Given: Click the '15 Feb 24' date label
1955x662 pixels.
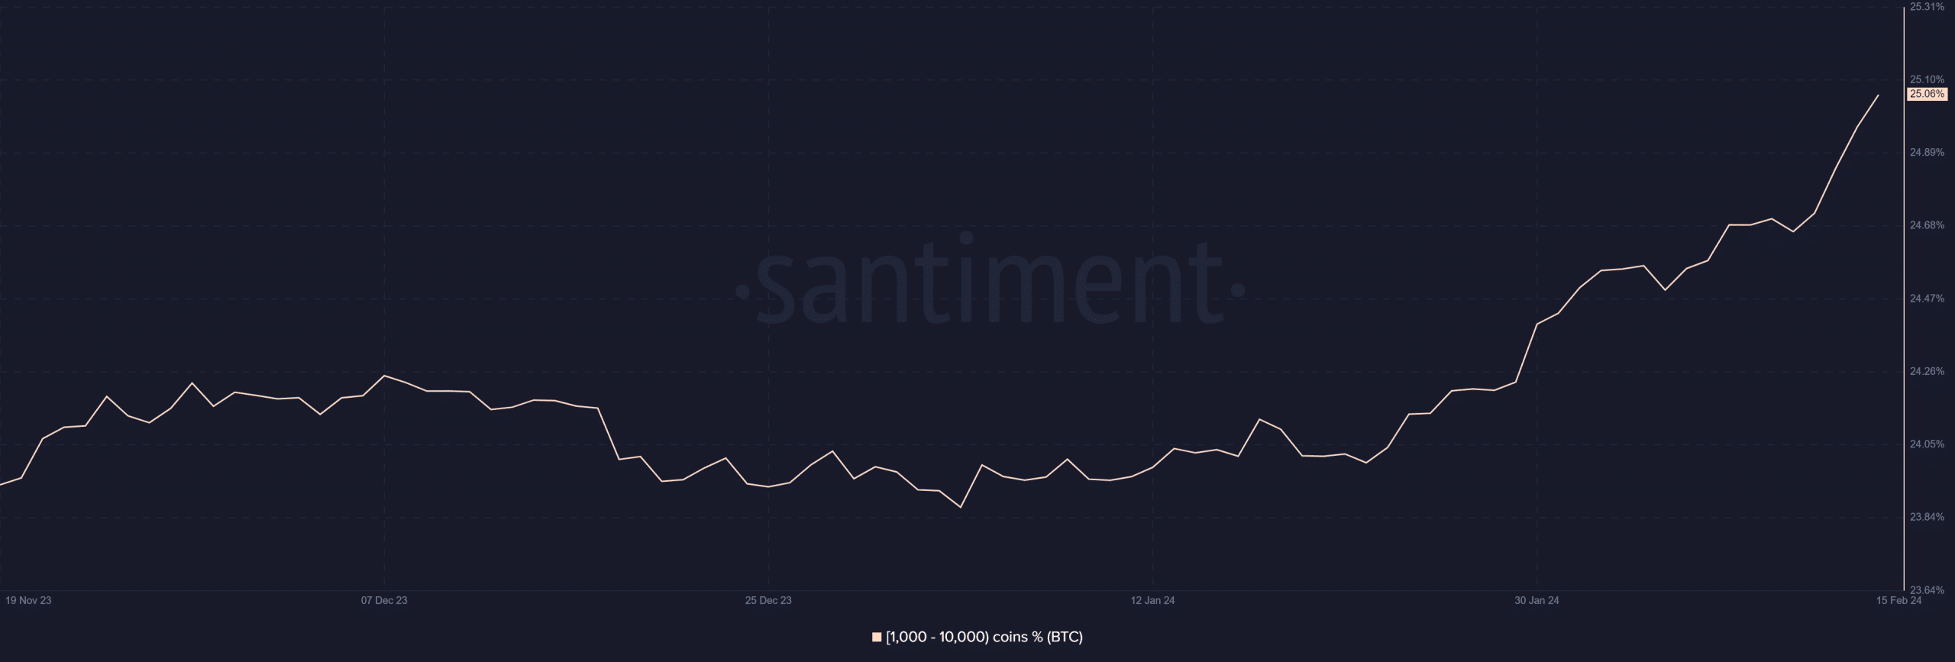Looking at the screenshot, I should coord(1898,600).
